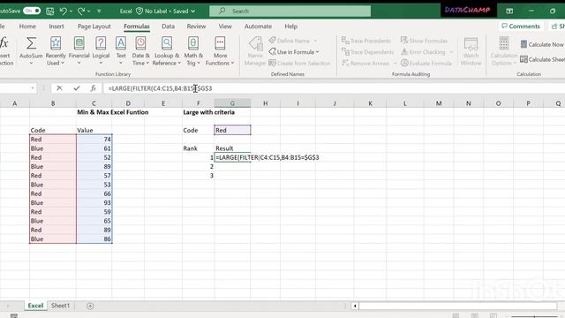Open the Undo history dropdown arrow
This screenshot has height=318, width=565.
pos(71,11)
